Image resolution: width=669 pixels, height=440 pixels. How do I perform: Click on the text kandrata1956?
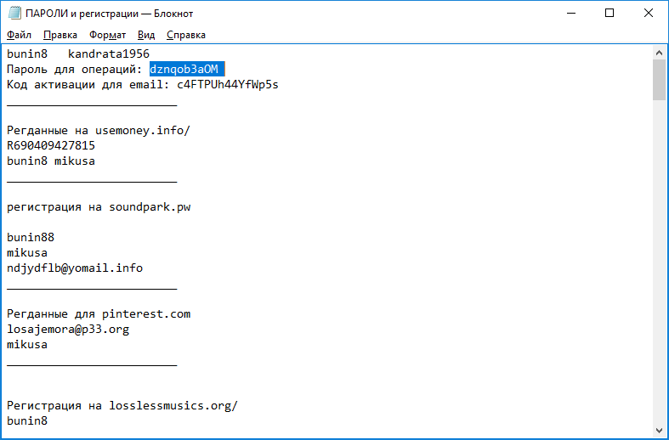pyautogui.click(x=109, y=54)
